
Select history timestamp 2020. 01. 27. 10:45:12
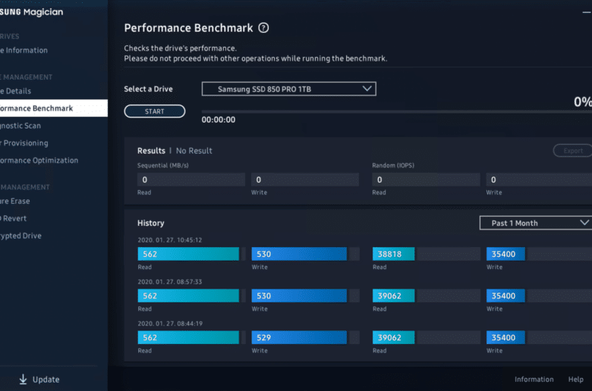coord(170,240)
